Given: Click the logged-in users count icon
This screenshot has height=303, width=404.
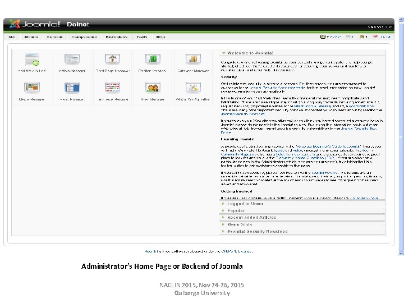Looking at the screenshot, I should 362,36.
